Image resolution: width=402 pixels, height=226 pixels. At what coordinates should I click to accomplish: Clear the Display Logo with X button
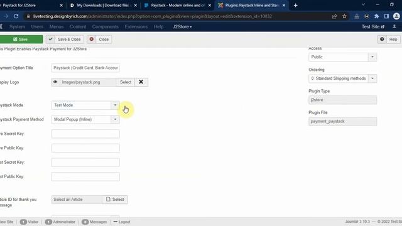141,82
